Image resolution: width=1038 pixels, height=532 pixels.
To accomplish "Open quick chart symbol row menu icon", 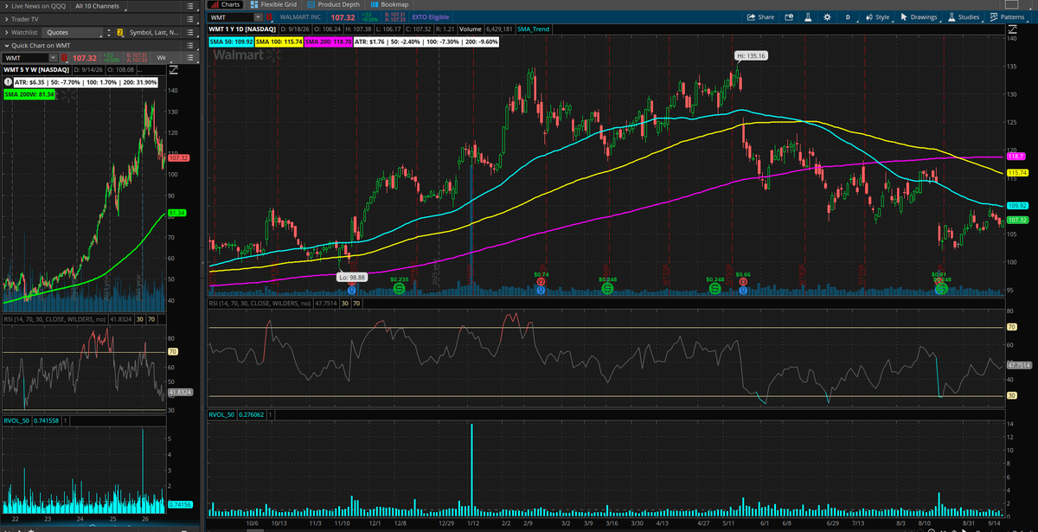I will 189,58.
